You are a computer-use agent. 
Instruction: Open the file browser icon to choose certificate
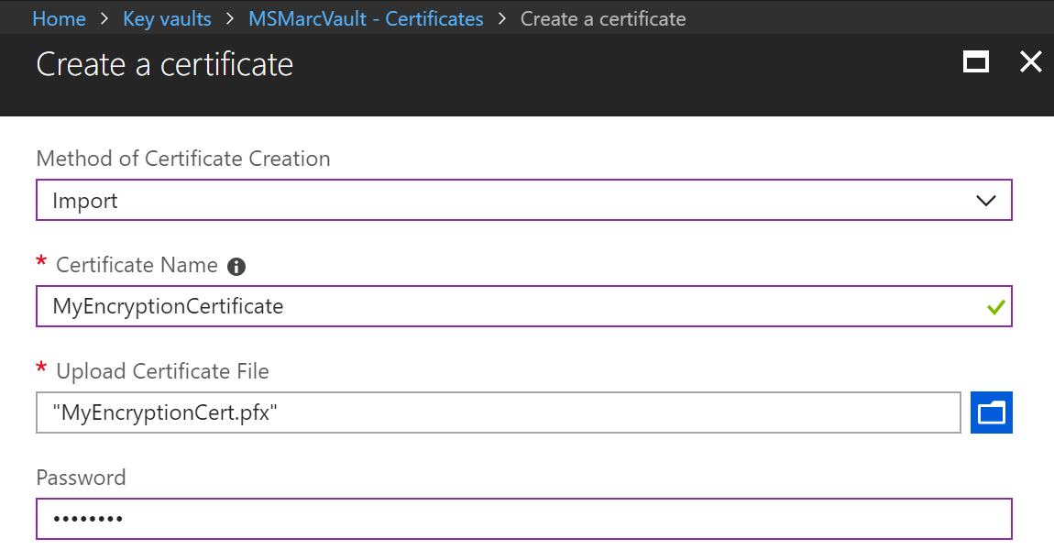991,412
